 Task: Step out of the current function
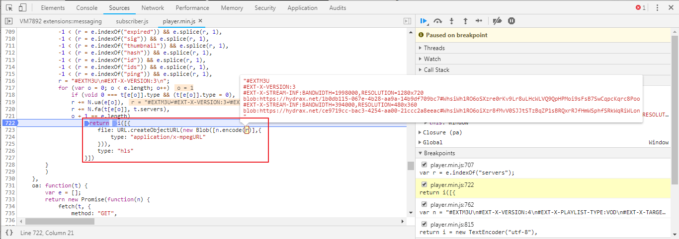[465, 21]
